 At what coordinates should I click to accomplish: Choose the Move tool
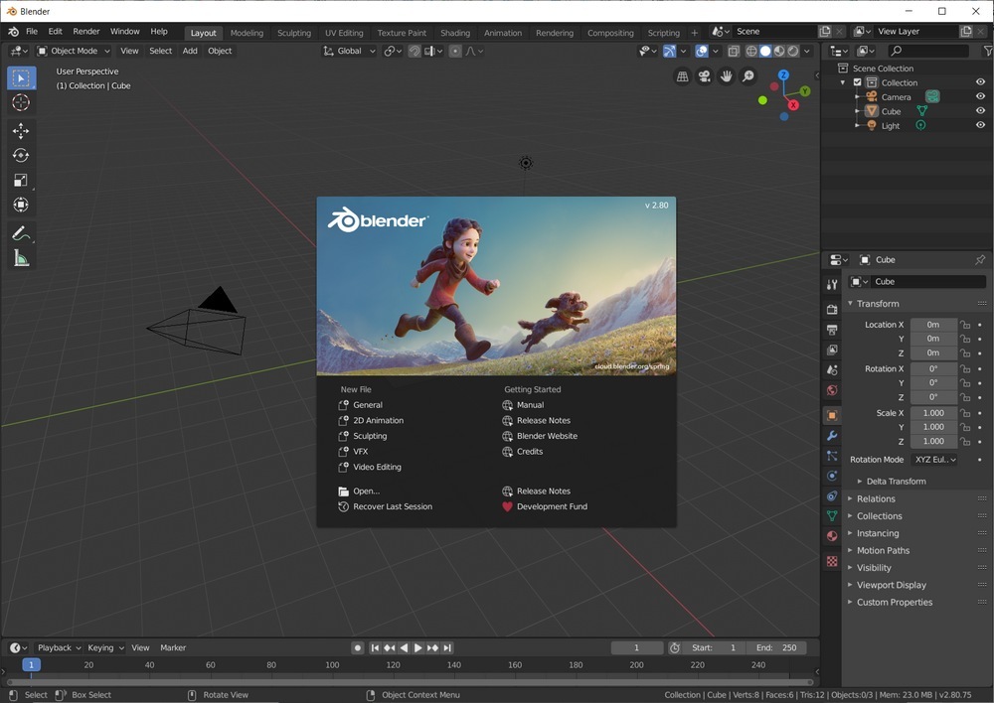tap(21, 131)
